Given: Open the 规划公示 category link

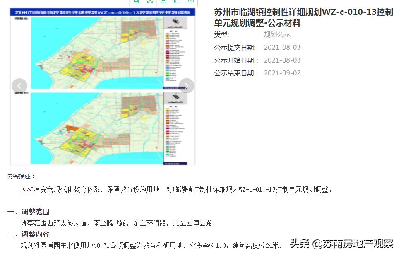Looking at the screenshot, I should point(276,35).
